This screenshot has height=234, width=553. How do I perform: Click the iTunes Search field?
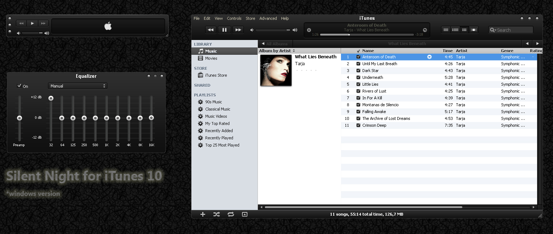(511, 30)
